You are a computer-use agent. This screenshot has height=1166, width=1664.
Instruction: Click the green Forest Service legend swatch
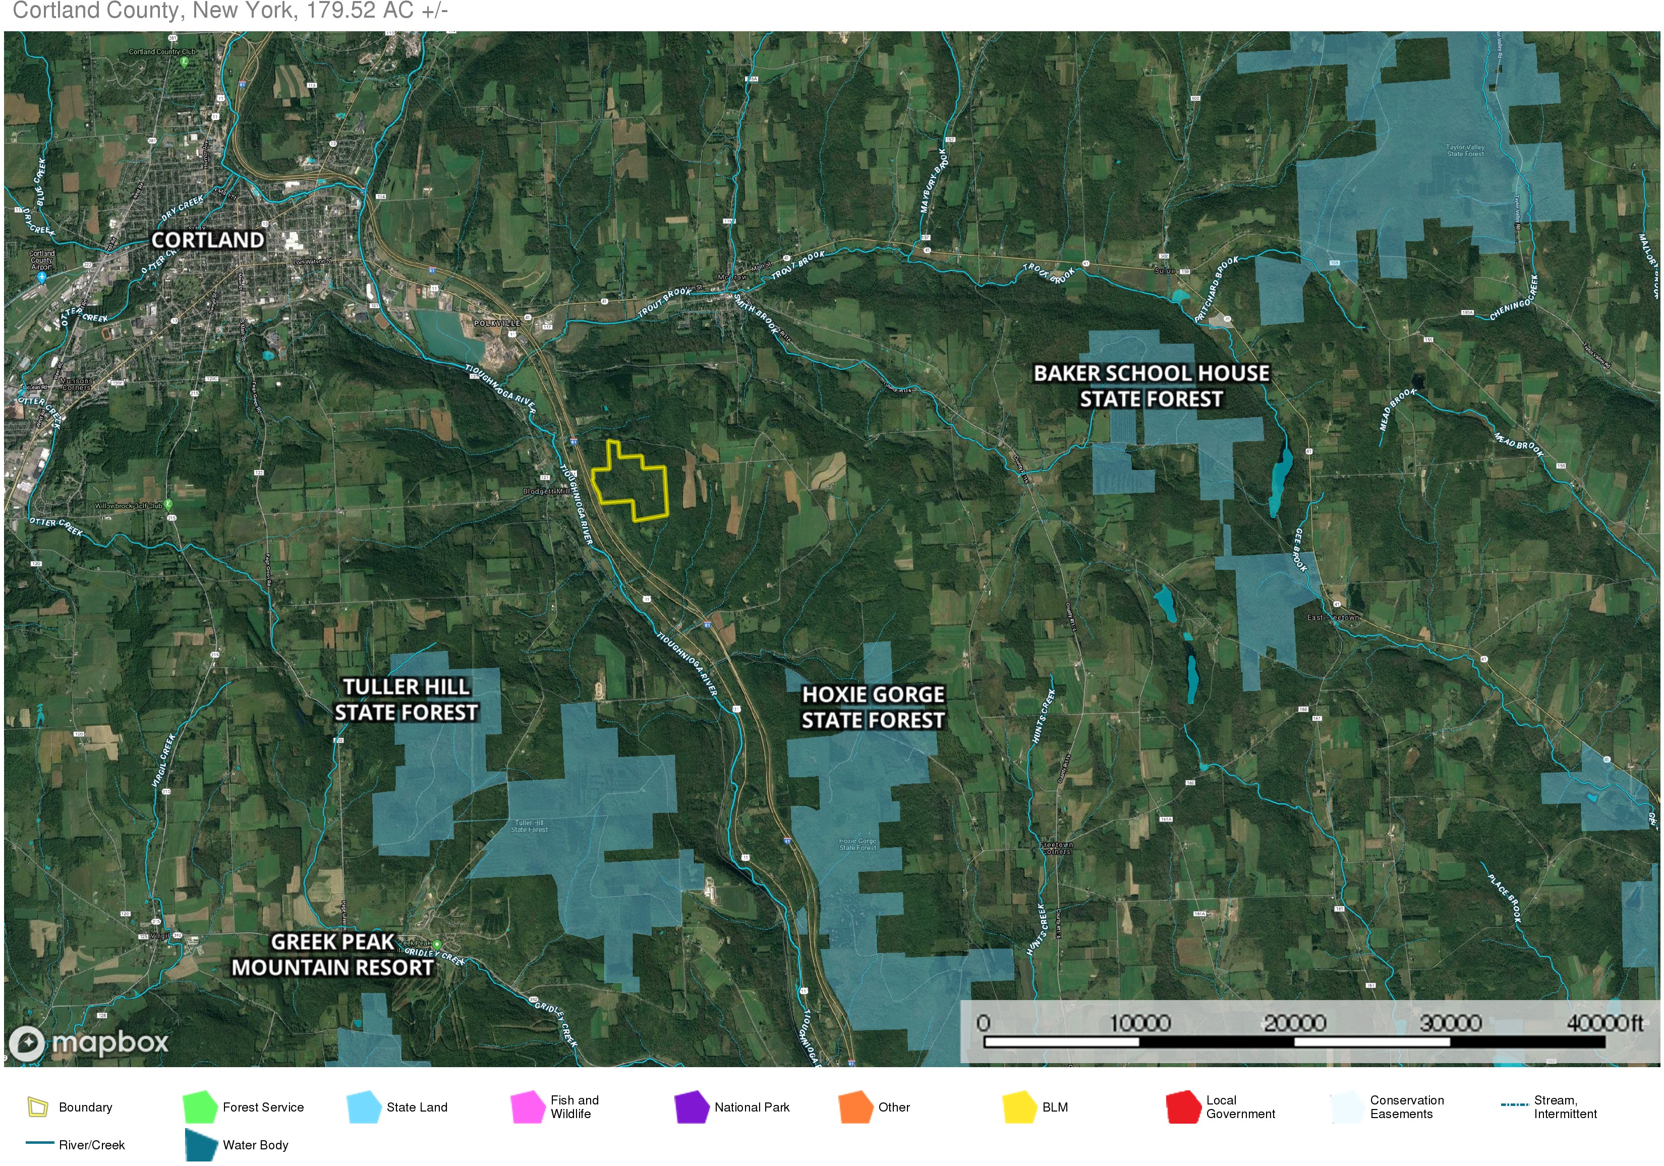[x=201, y=1107]
